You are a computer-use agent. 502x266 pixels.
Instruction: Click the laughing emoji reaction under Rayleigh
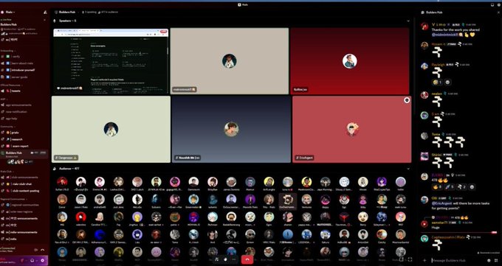pyautogui.click(x=437, y=83)
